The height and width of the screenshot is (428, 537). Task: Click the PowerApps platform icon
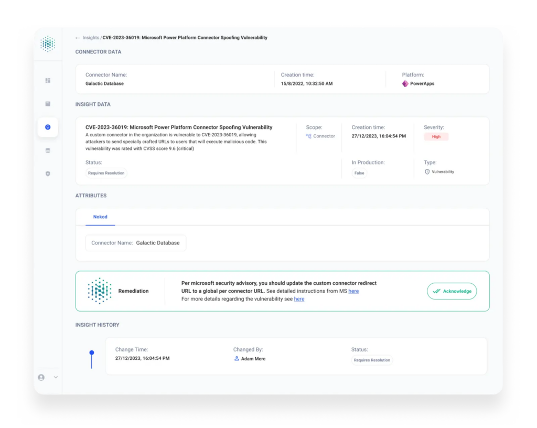(405, 83)
